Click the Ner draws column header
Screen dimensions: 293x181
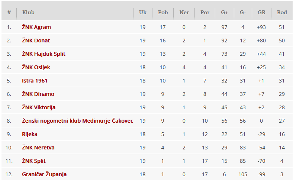[x=184, y=12]
